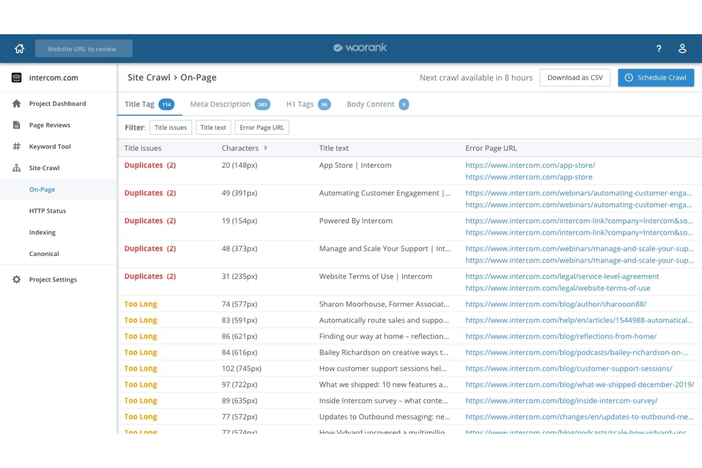Click the Site Crawl sitemap icon
This screenshot has width=702, height=468.
(17, 168)
